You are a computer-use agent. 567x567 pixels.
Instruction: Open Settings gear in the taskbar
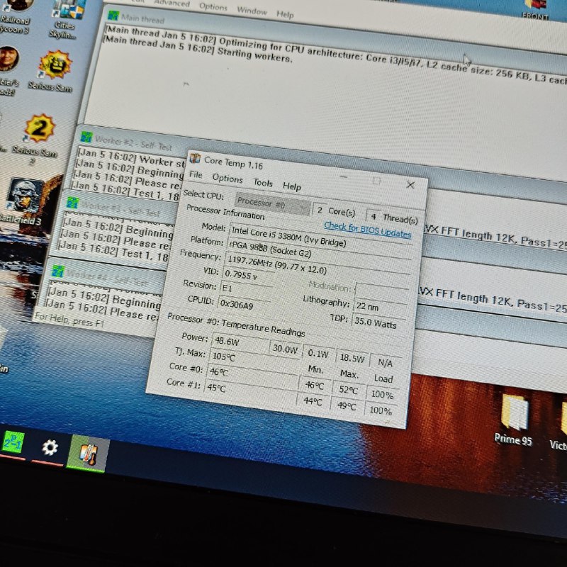coord(50,448)
